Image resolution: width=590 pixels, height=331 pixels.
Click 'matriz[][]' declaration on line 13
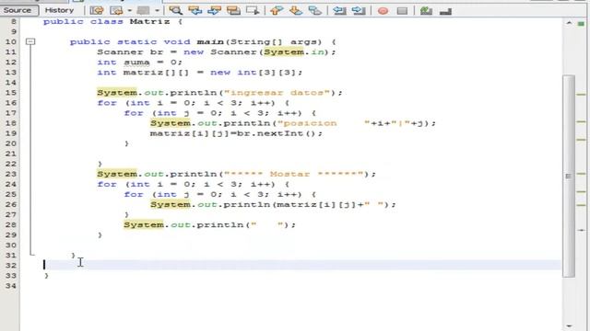click(156, 73)
